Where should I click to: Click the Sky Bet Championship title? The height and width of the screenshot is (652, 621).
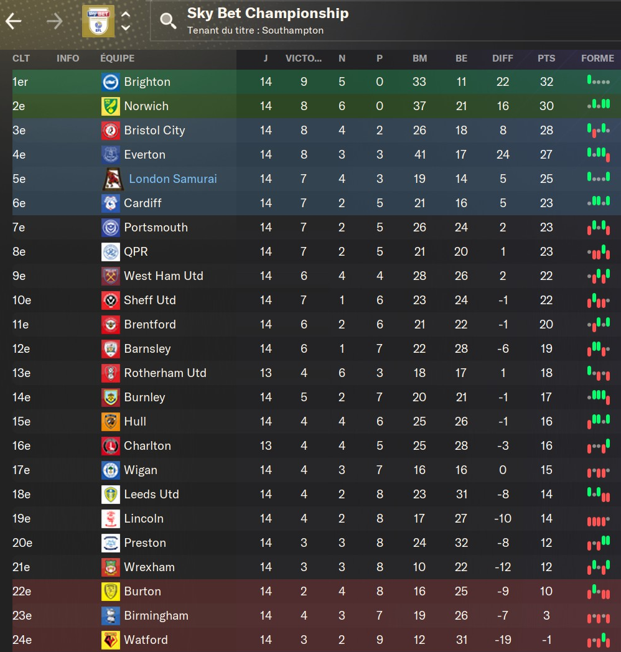(268, 14)
